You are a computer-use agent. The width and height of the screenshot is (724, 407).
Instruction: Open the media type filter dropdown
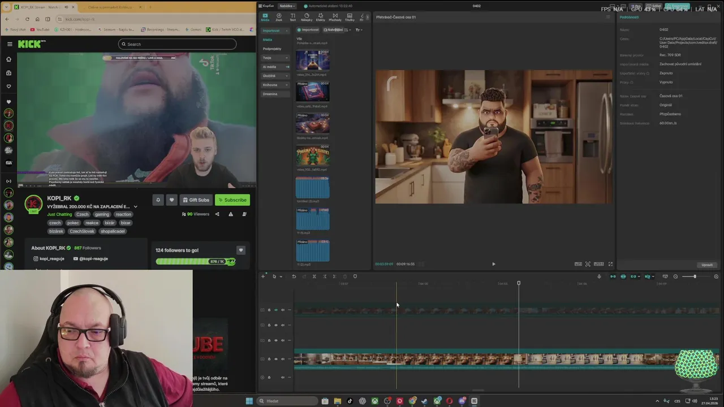click(x=359, y=30)
